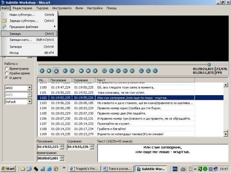Click the set hide time icon
The image size is (231, 173).
pyautogui.click(x=118, y=71)
